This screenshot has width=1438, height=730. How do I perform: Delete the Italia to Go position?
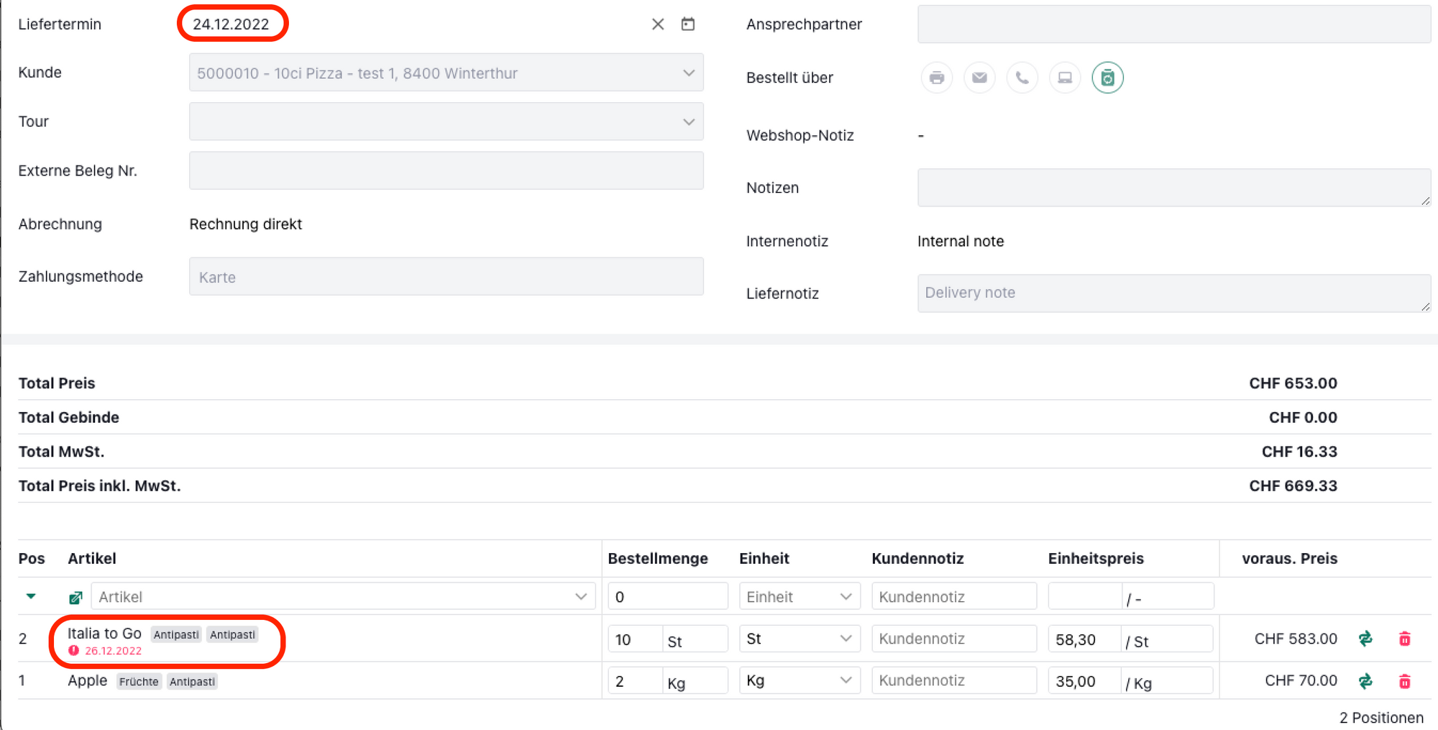tap(1404, 639)
